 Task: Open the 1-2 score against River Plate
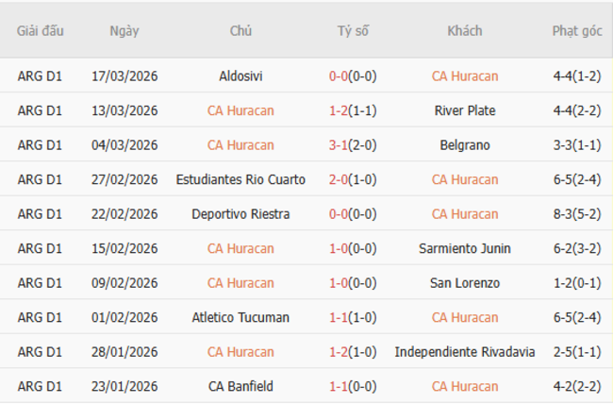339,110
